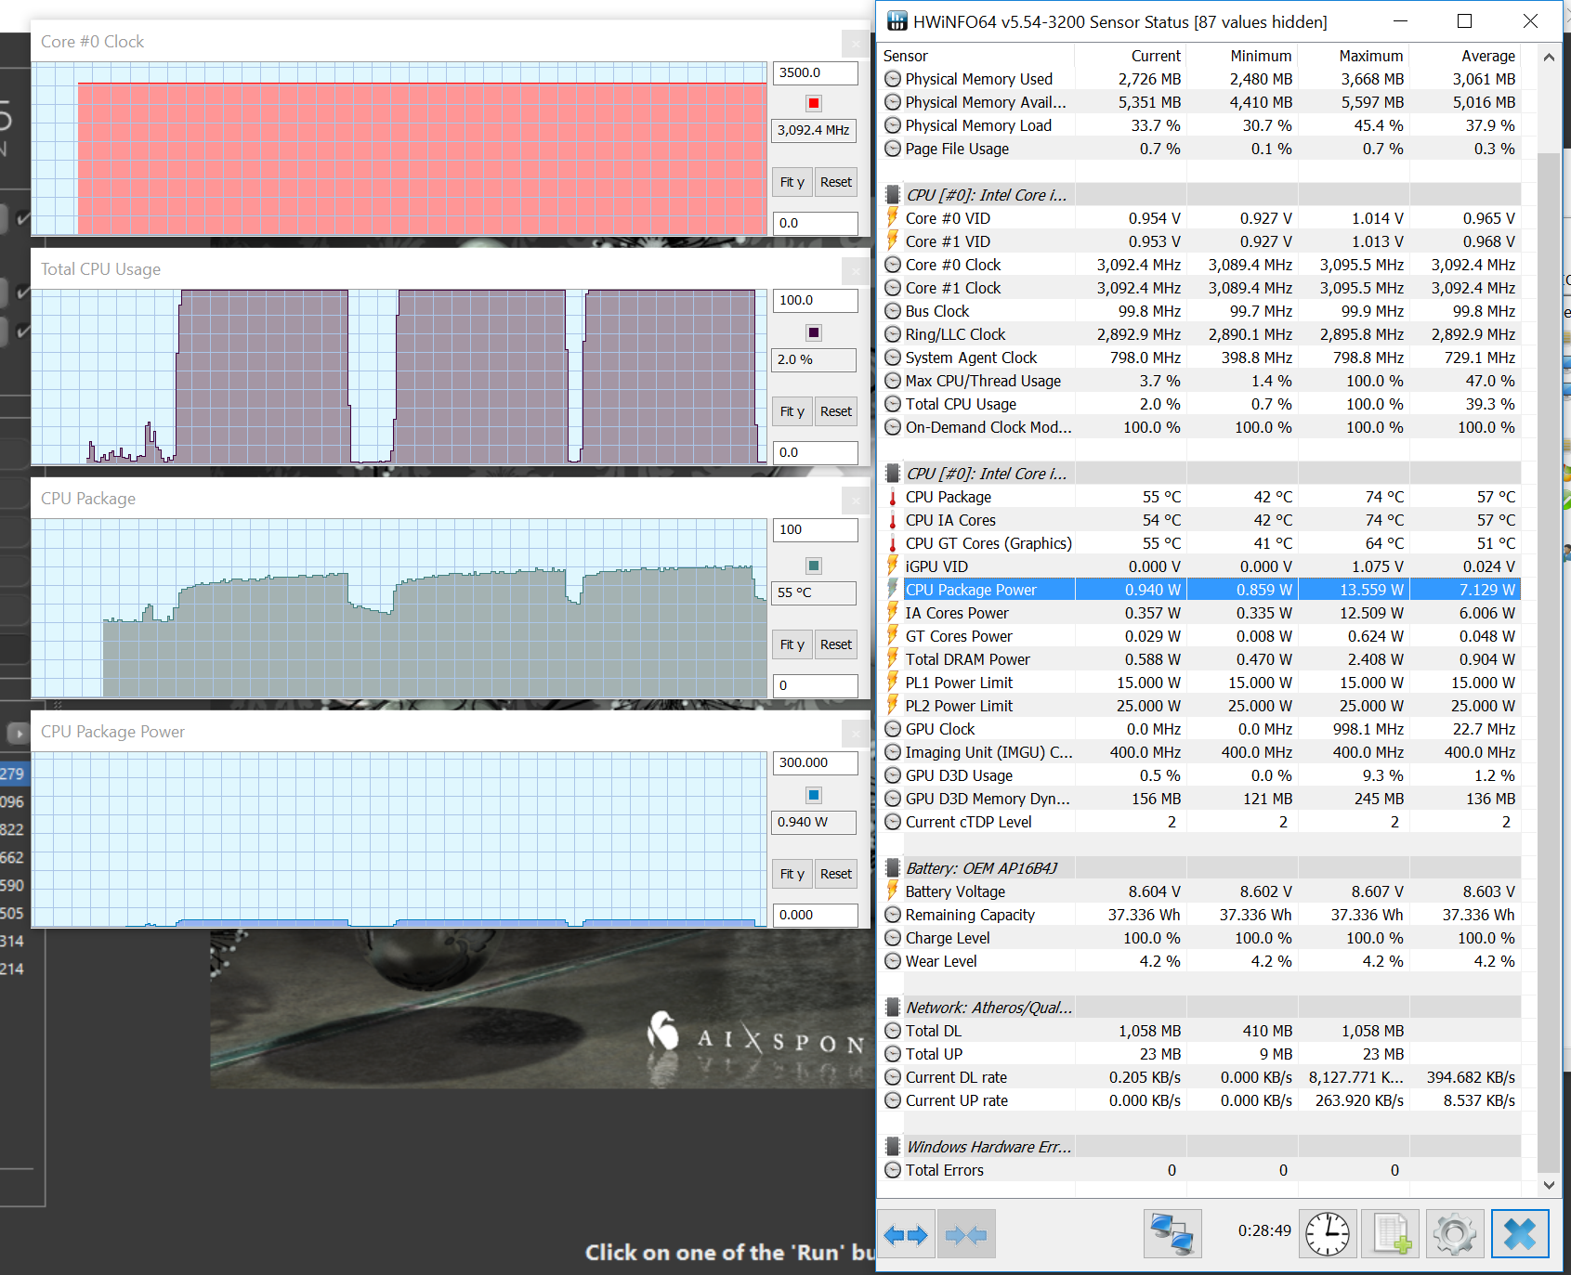Viewport: 1571px width, 1275px height.
Task: Select the Imaging Unit (IMGU) clock row
Action: (x=1200, y=752)
